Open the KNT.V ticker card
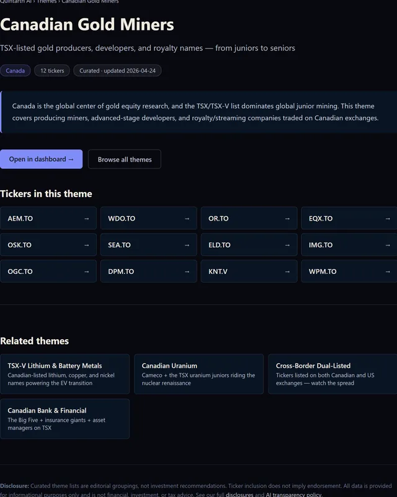397x497 pixels. [249, 271]
